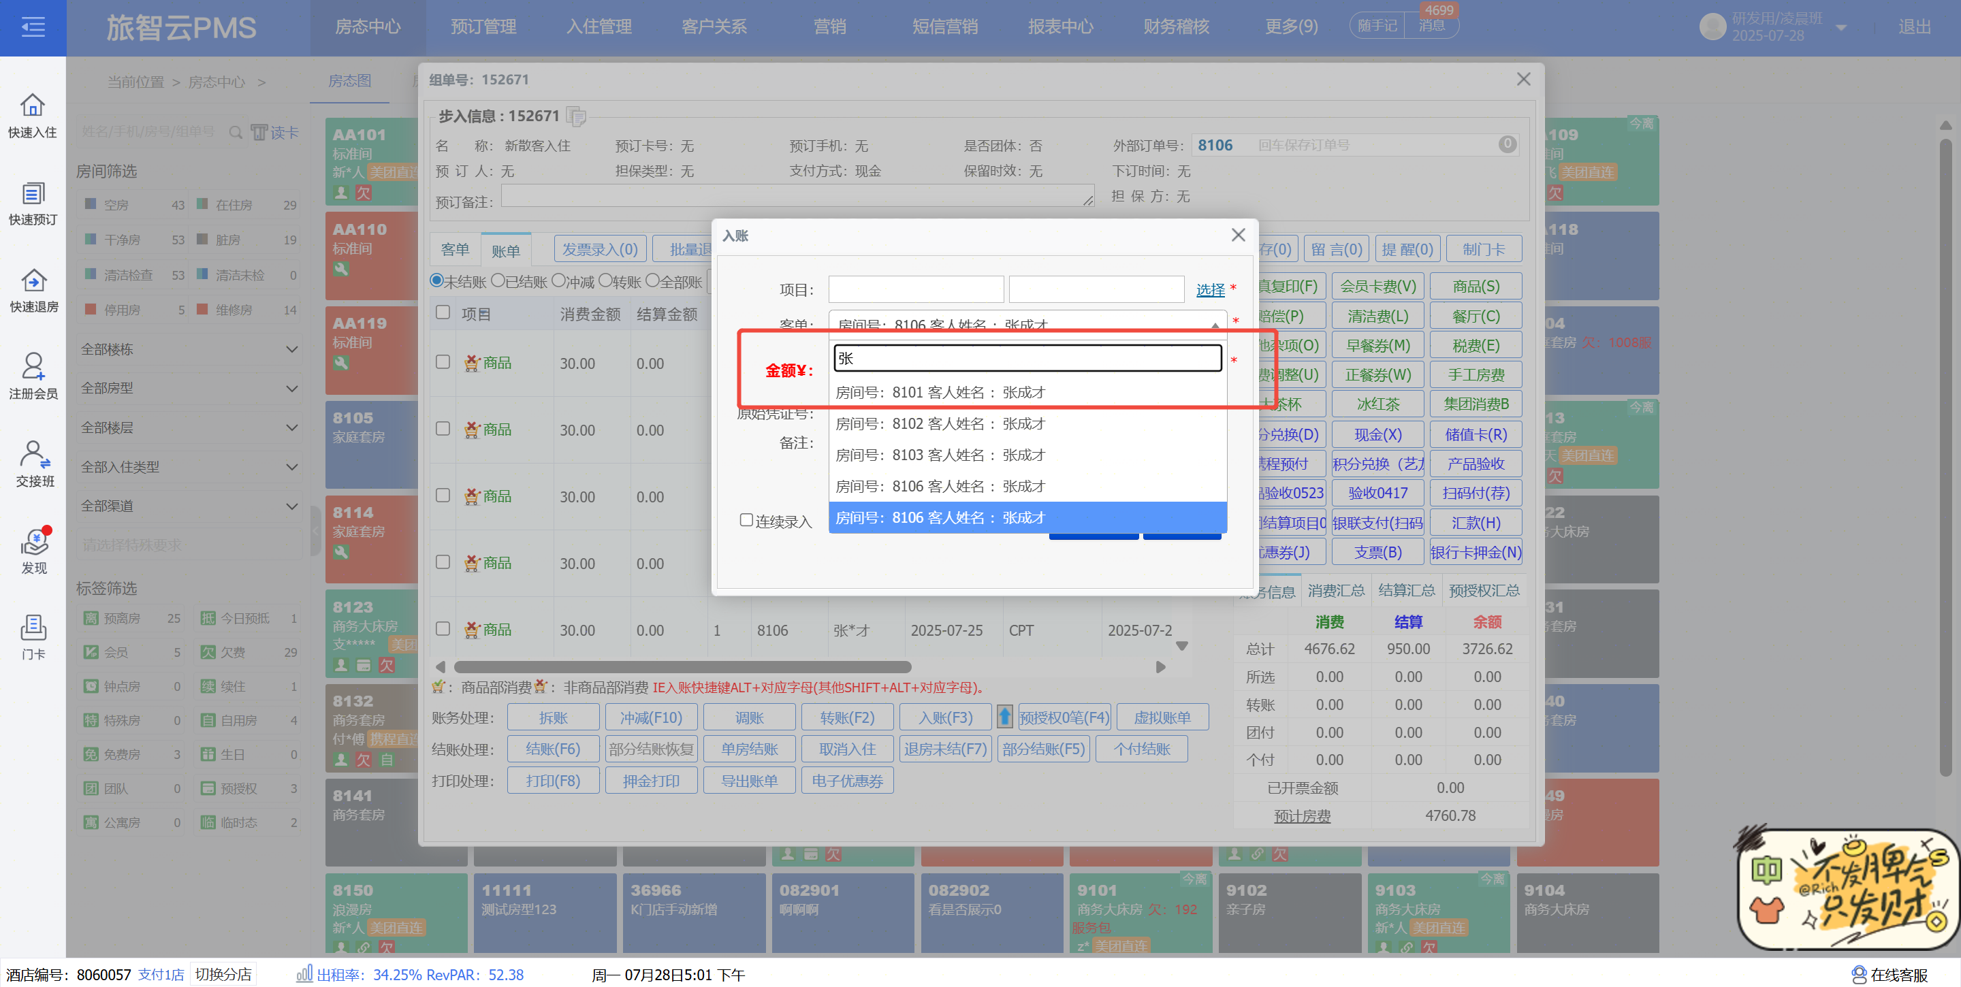Click the user avatar in the top bar
Image resolution: width=1961 pixels, height=987 pixels.
tap(1713, 27)
